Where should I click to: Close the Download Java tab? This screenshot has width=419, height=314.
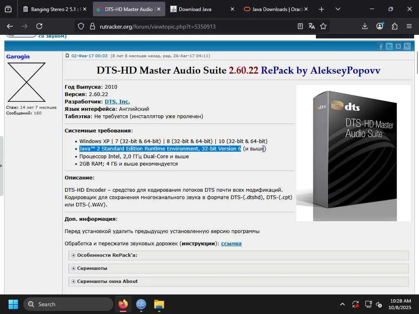(x=232, y=9)
